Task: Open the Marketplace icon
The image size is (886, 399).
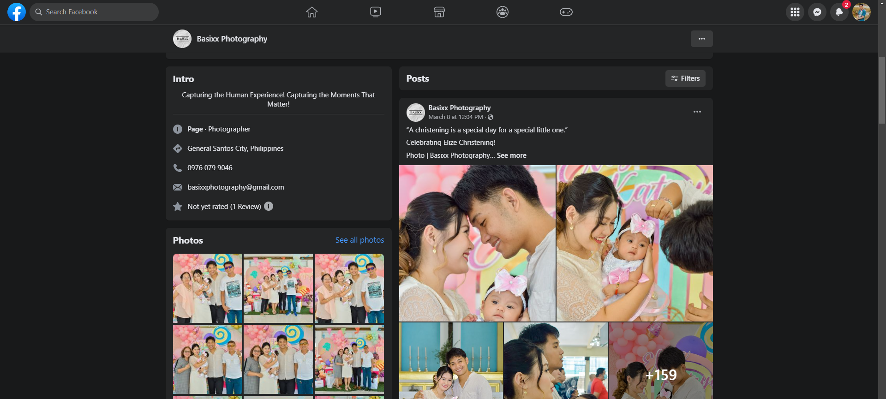Action: coord(439,12)
